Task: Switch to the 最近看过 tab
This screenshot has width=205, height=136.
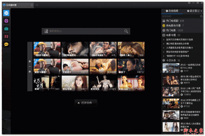Action: [193, 11]
